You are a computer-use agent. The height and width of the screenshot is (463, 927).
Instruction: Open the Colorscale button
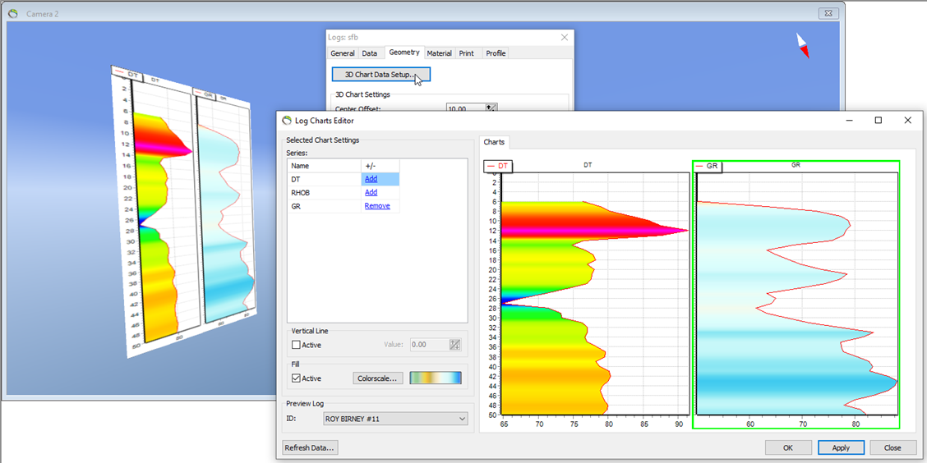point(377,378)
